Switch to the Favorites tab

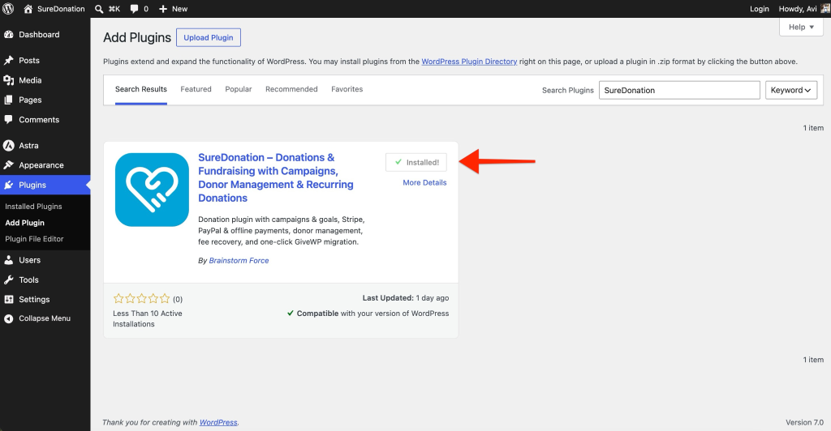(347, 89)
